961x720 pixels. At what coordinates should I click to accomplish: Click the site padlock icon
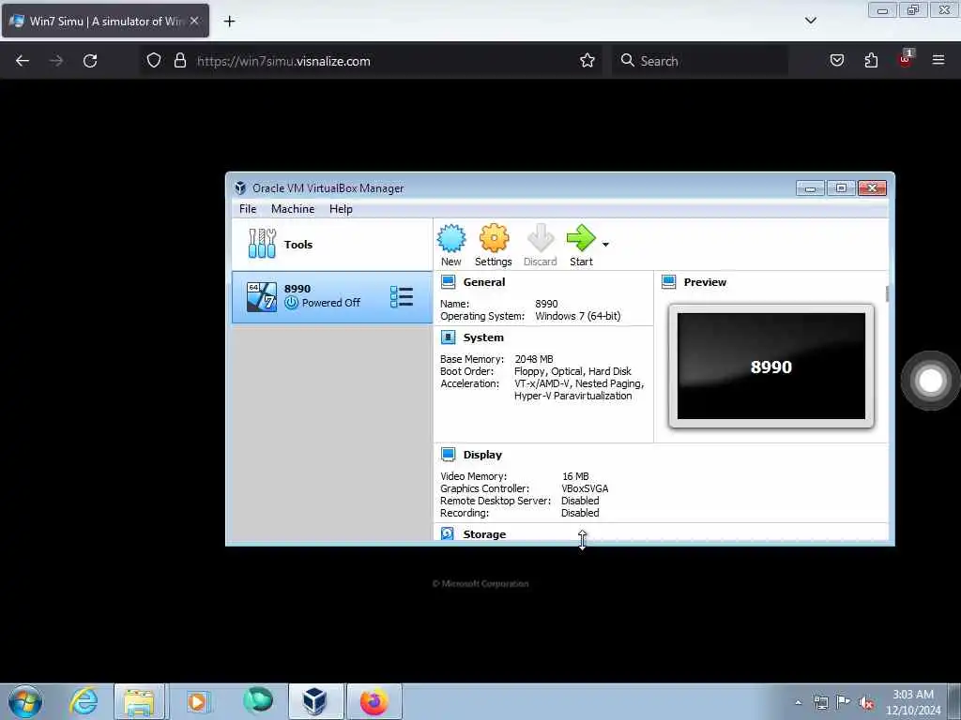pyautogui.click(x=179, y=61)
